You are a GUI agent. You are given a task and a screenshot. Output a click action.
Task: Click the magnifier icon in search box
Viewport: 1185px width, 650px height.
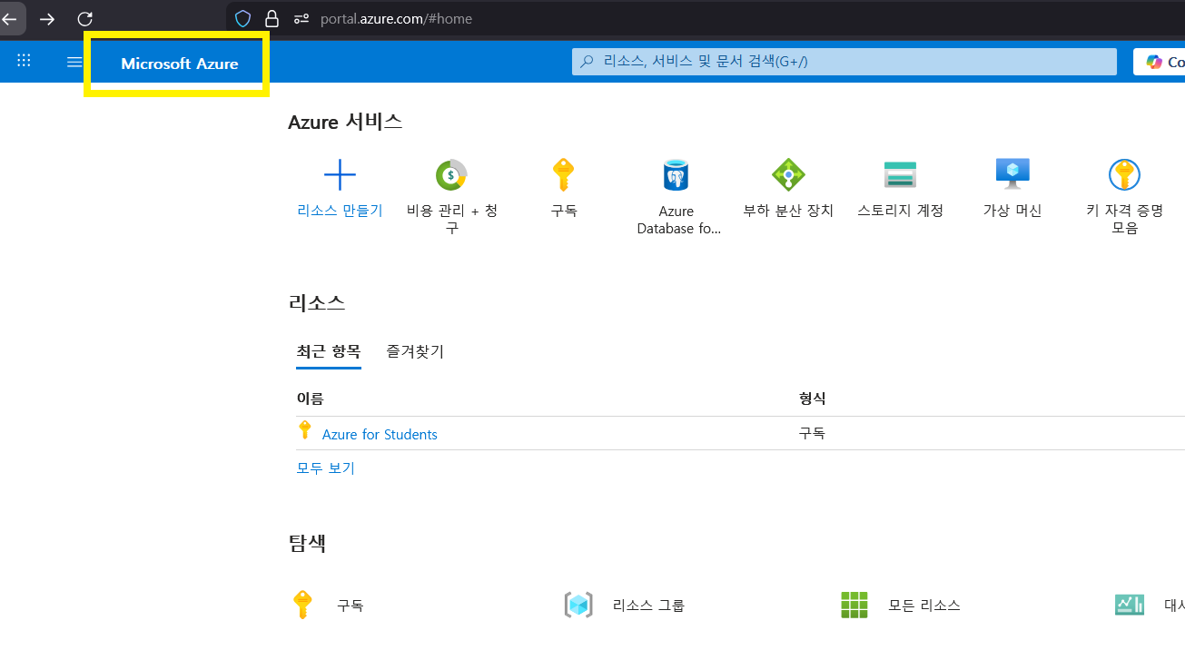pos(587,62)
